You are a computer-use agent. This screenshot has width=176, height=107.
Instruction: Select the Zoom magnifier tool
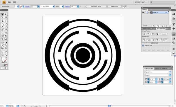click(6, 55)
